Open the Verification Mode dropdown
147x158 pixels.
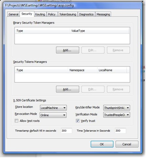pyautogui.click(x=117, y=115)
